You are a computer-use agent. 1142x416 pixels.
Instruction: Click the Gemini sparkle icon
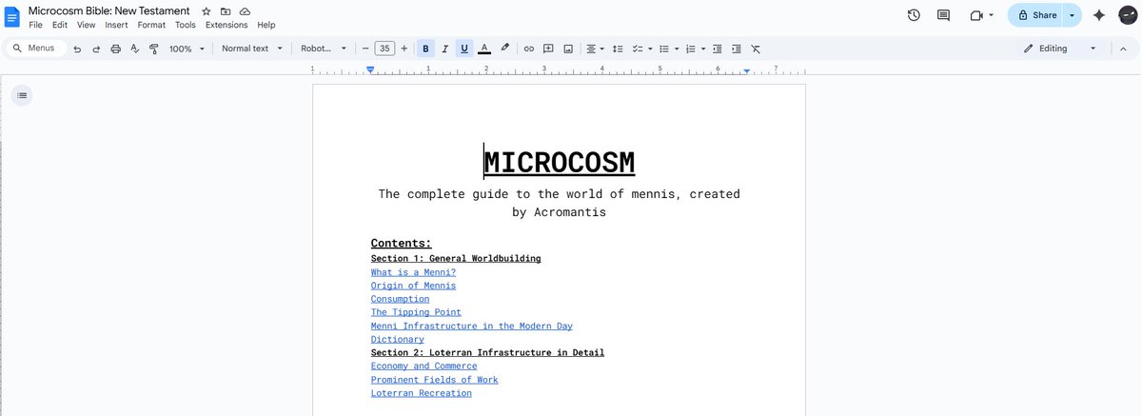(1099, 15)
